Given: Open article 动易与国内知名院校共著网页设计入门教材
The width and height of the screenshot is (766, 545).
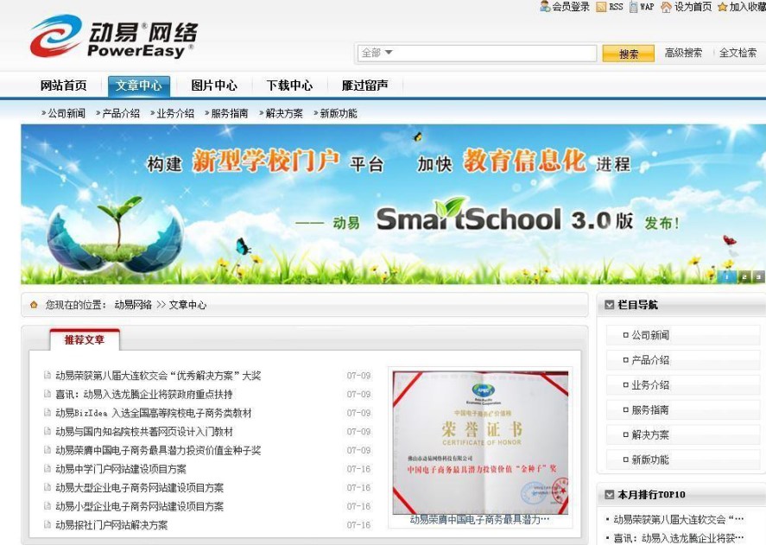Looking at the screenshot, I should (144, 432).
